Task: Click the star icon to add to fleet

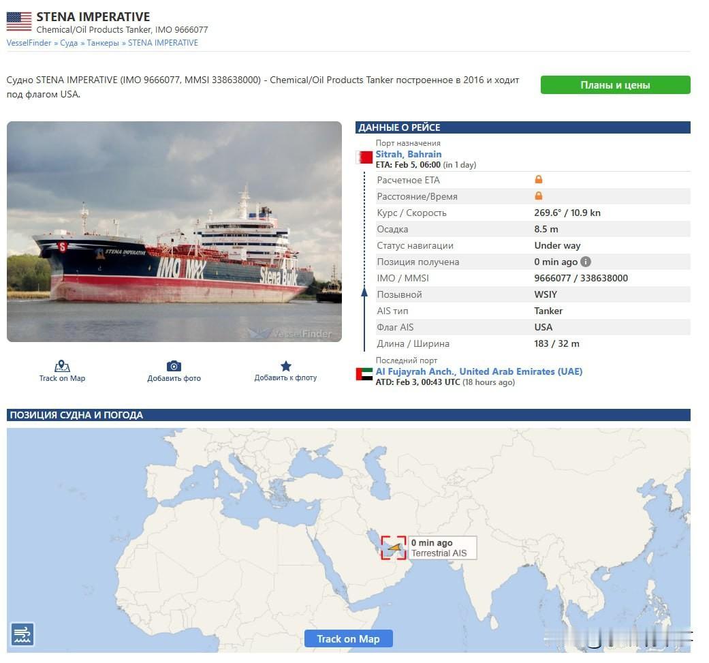Action: (286, 365)
